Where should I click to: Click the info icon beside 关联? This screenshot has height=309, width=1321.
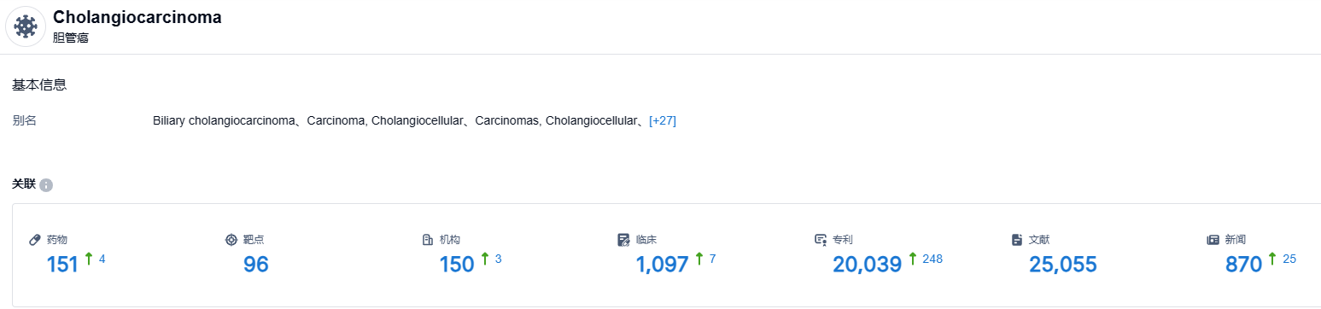[46, 185]
